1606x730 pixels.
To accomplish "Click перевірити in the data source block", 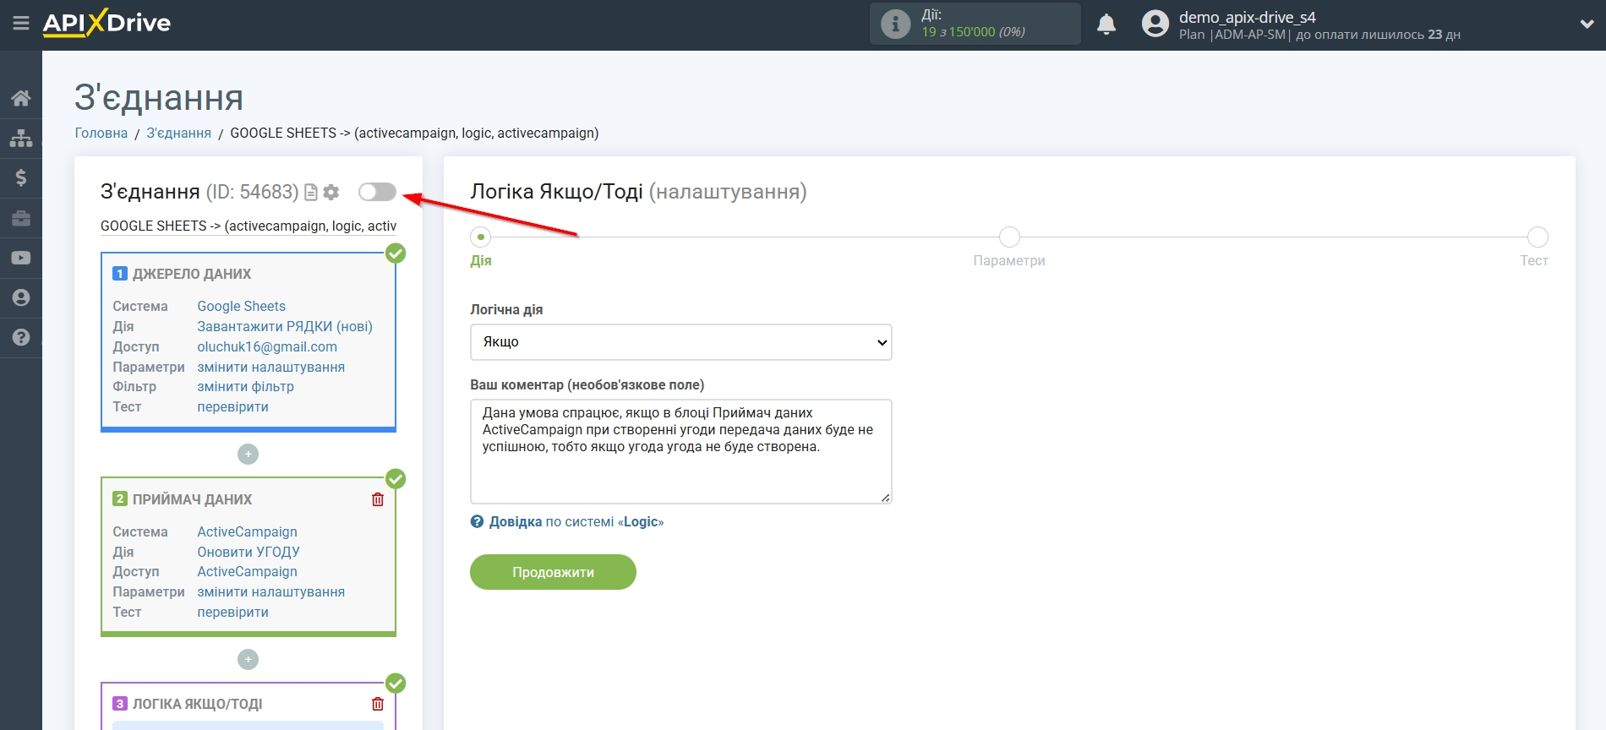I will (232, 407).
